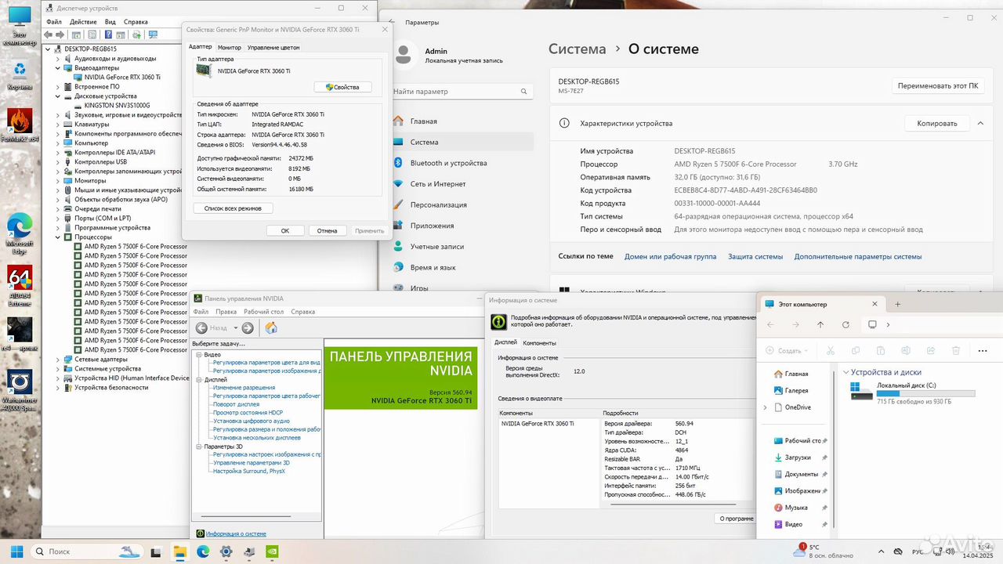Click the Edge icon on the taskbar
The height and width of the screenshot is (564, 1003).
click(203, 551)
